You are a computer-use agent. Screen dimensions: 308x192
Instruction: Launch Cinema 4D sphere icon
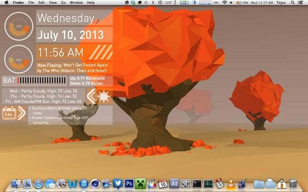coord(95,184)
